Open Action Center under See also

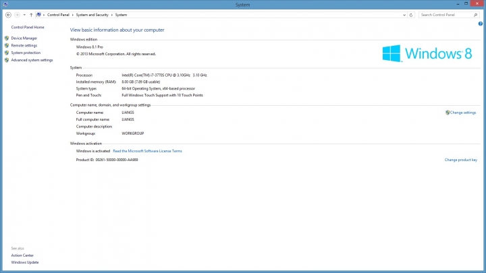click(x=22, y=255)
